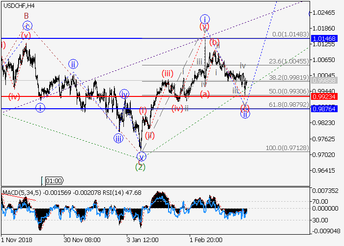This screenshot has height=246, width=344.
Task: Click the circled blue iv wave marker
Action: tap(124, 93)
